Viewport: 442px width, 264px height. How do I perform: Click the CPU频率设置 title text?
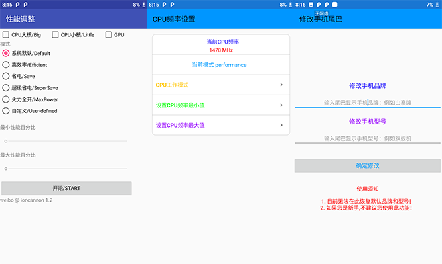[x=174, y=19]
